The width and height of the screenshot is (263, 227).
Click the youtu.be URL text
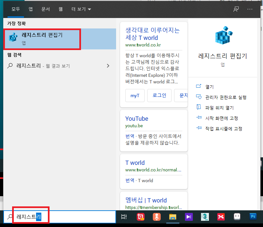(x=134, y=126)
